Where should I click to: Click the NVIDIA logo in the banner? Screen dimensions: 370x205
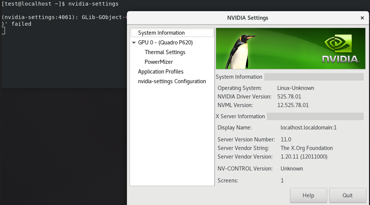click(341, 49)
